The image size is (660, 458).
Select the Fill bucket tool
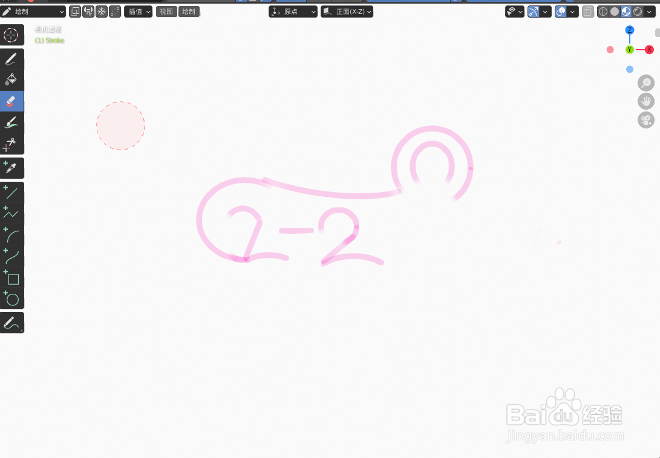point(11,79)
